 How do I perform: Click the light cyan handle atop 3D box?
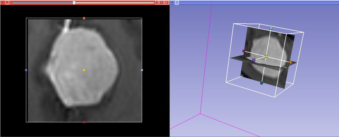click(271, 28)
